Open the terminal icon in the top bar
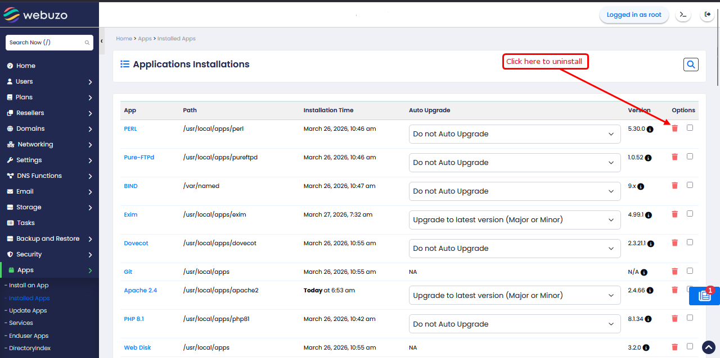 [683, 15]
